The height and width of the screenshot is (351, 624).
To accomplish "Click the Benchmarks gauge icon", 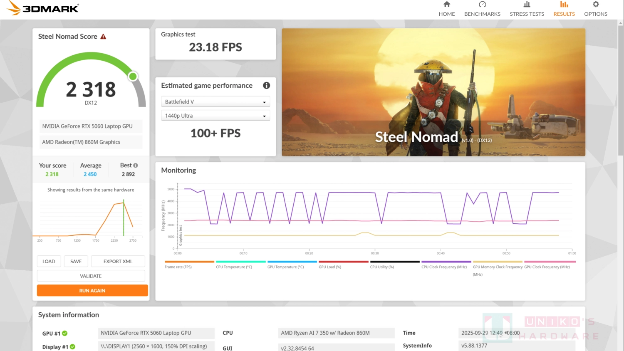I will pos(483,4).
